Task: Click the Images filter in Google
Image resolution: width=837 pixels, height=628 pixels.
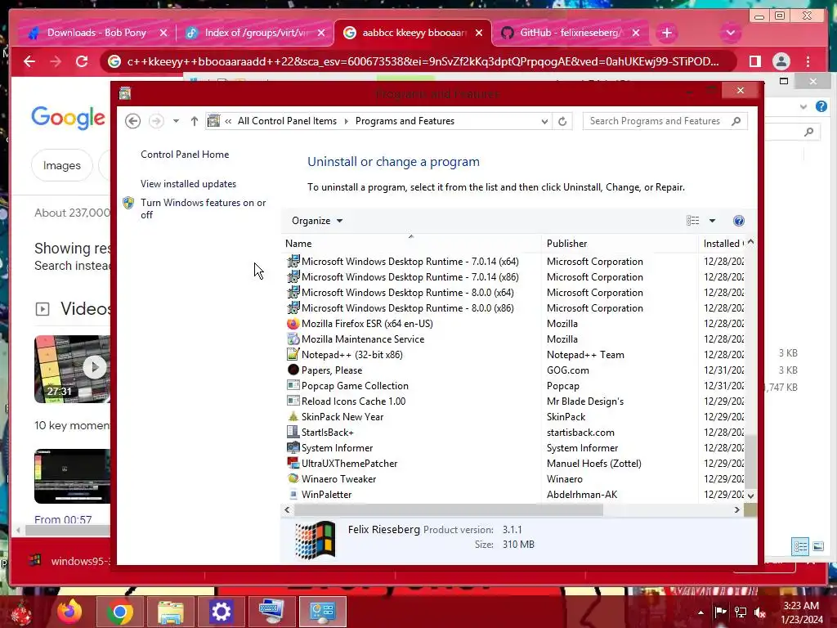Action: (x=62, y=165)
